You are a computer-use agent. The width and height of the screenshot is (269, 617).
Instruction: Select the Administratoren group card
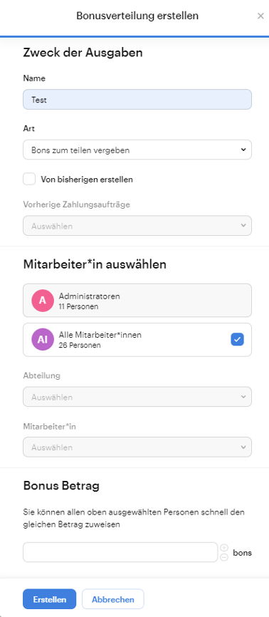[x=137, y=300]
